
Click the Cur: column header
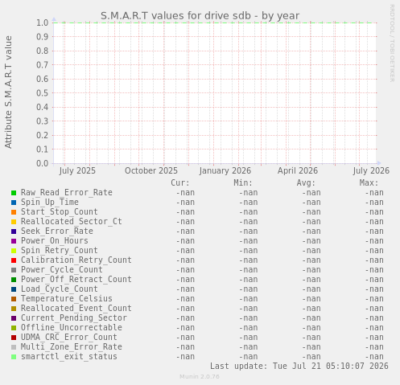pyautogui.click(x=180, y=183)
